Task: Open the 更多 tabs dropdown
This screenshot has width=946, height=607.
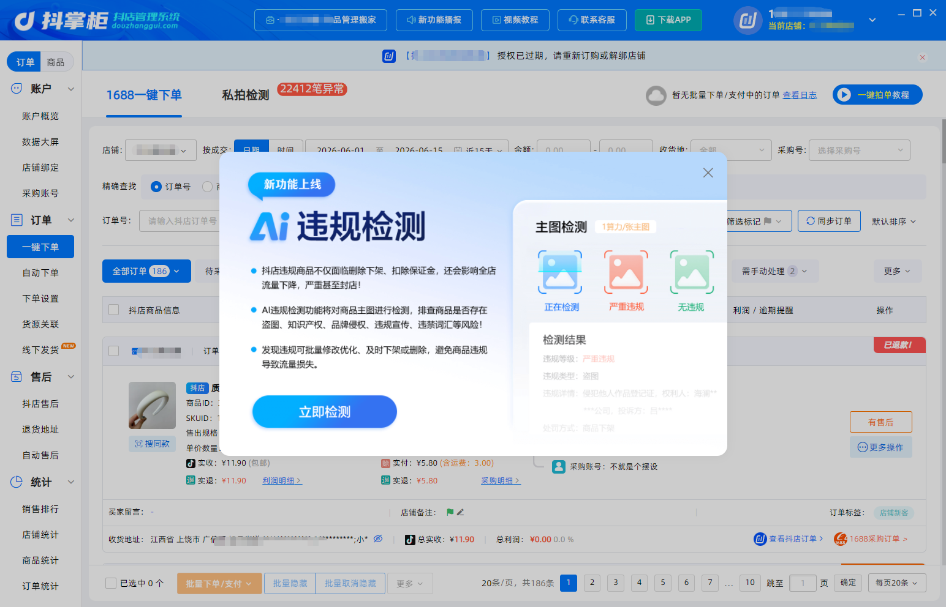Action: (897, 271)
